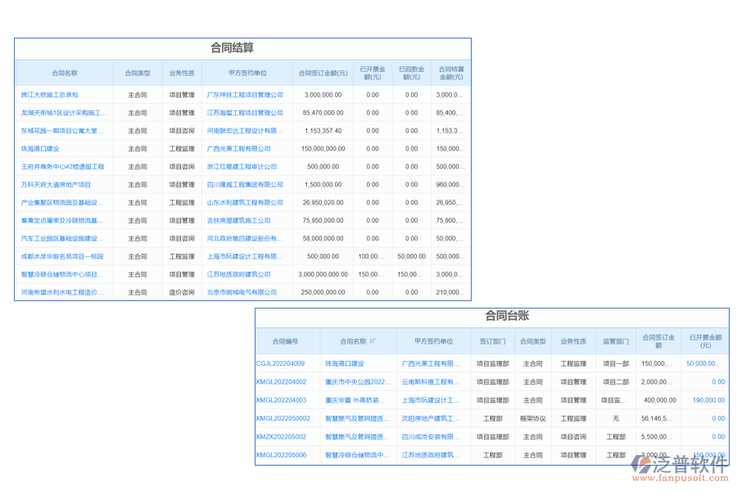Viewport: 737px width, 491px height.
Task: Open contract number XMGL202204002
Action: 281,381
